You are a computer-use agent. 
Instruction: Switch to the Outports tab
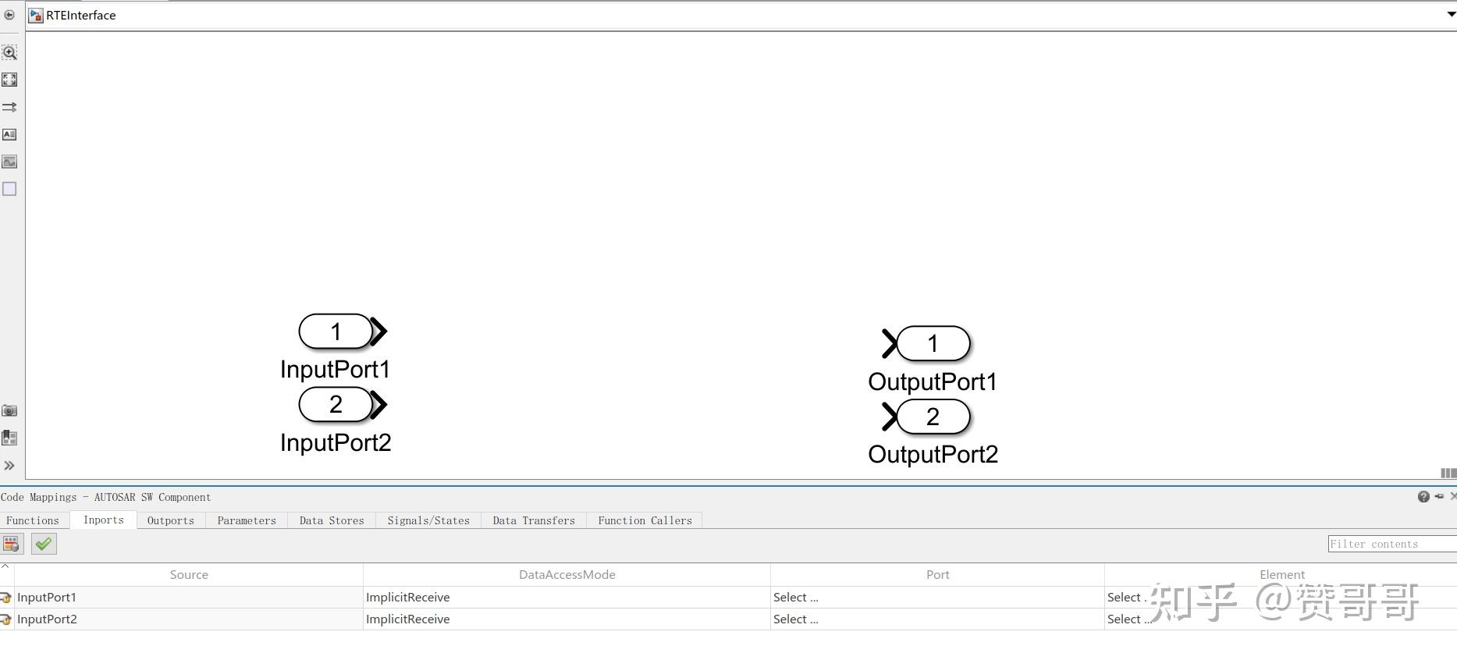coord(171,520)
